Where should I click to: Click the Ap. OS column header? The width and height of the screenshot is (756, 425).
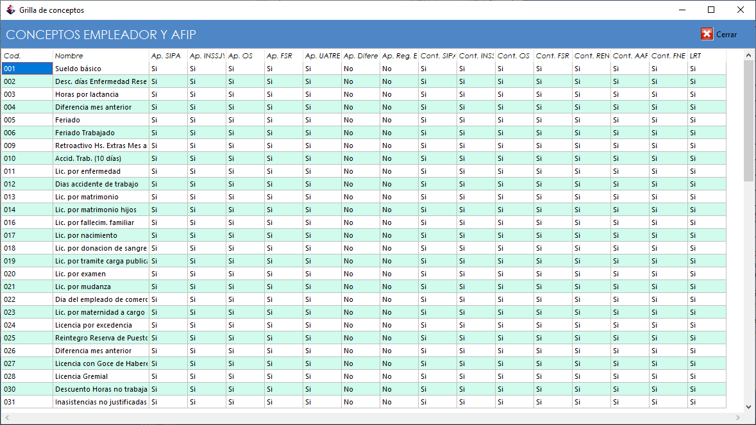[x=246, y=56]
